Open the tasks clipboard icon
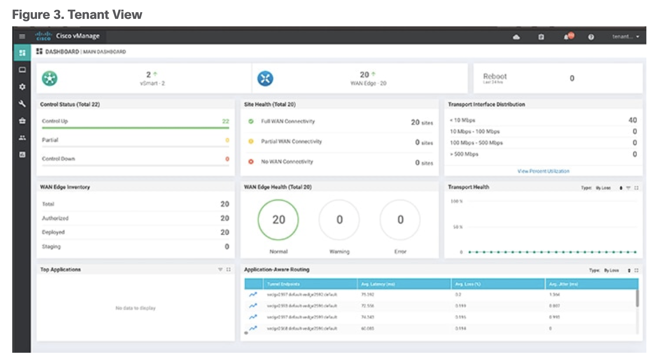657x361 pixels. tap(541, 37)
